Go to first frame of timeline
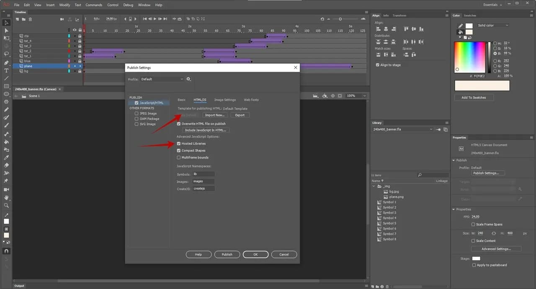 (x=145, y=19)
